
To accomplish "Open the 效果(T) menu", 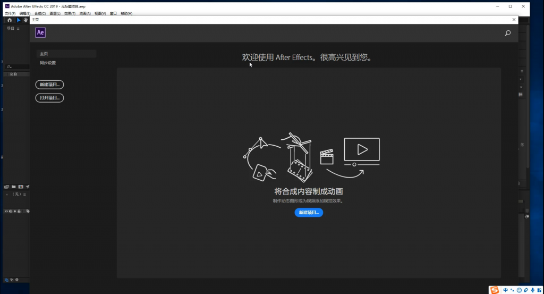I will pyautogui.click(x=70, y=13).
